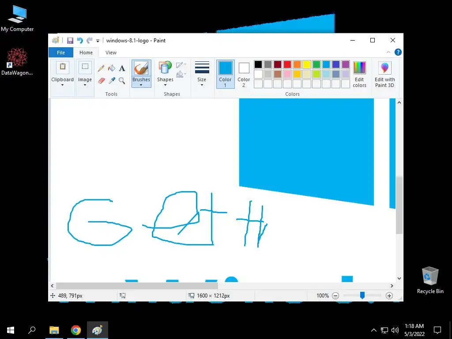Click the Zoom out minus button

[335, 296]
